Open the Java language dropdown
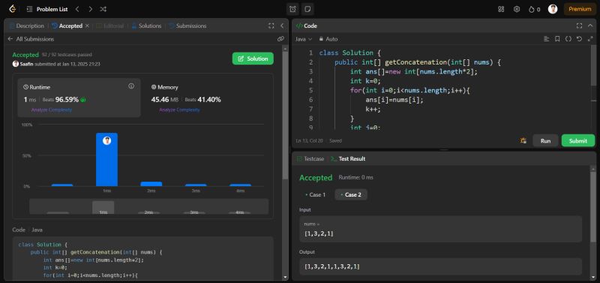Screen dimensions: 600x283 pos(304,39)
